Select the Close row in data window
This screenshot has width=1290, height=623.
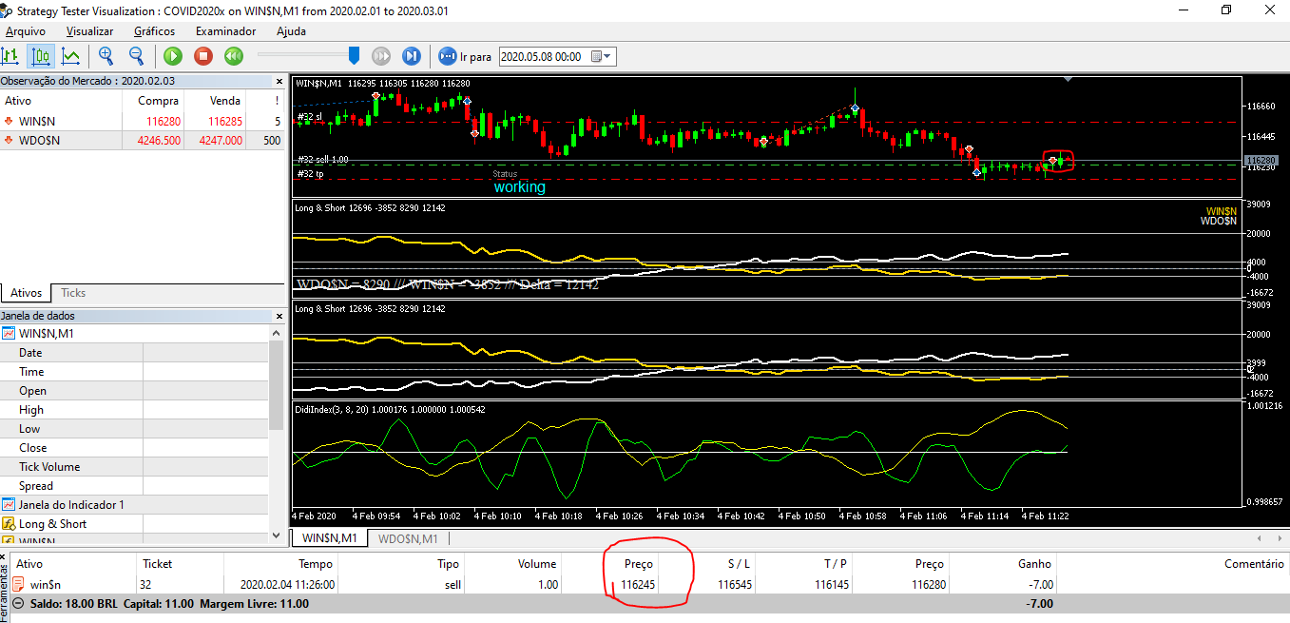tap(135, 448)
